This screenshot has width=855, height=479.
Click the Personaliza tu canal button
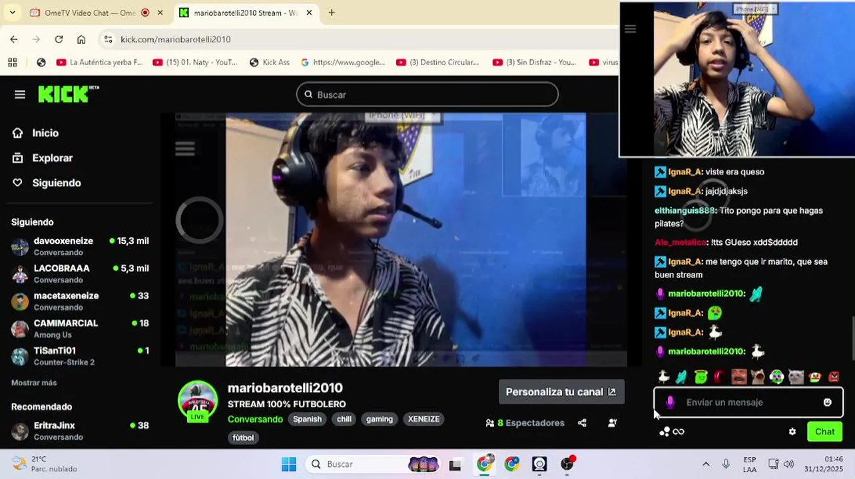561,392
